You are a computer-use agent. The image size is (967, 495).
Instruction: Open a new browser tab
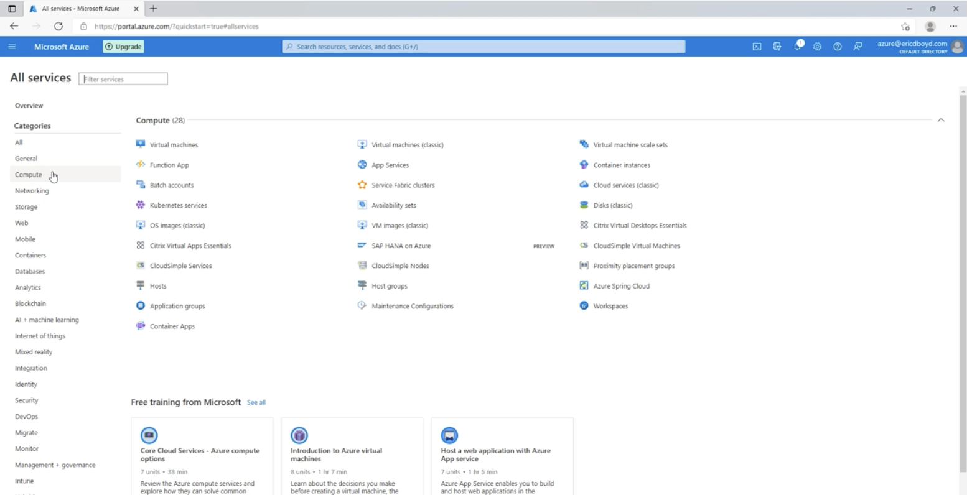pos(154,9)
